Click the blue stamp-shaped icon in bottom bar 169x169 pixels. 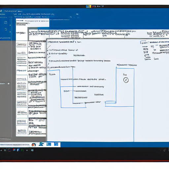pyautogui.click(x=41, y=144)
